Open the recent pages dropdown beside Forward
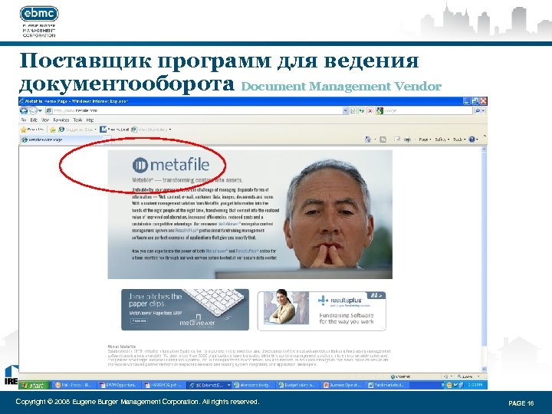This screenshot has width=552, height=414. 40,111
